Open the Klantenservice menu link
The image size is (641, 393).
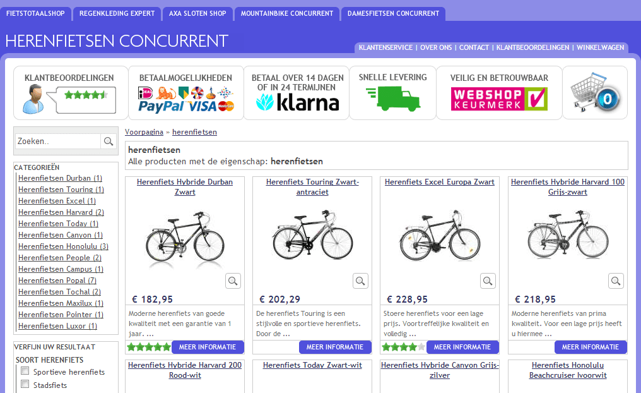[x=385, y=47]
